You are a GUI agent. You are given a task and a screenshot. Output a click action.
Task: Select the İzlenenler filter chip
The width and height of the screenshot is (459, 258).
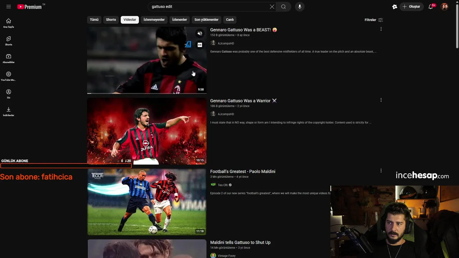(179, 20)
